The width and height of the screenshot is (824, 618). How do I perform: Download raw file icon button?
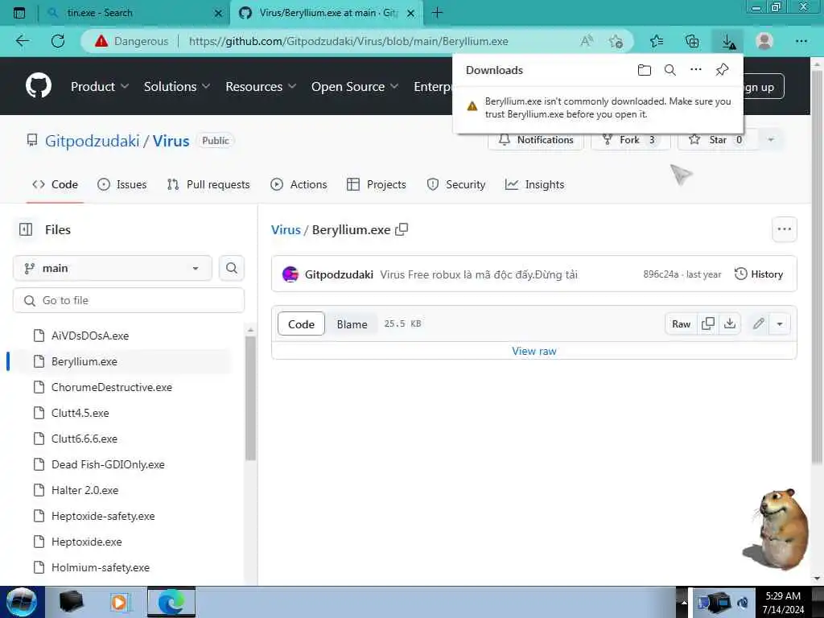coord(729,323)
